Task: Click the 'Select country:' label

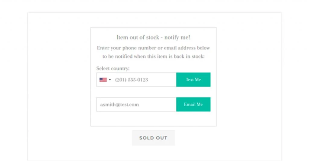Action: coord(113,68)
